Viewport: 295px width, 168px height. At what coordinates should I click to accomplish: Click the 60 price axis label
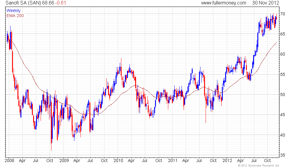[x=283, y=54]
